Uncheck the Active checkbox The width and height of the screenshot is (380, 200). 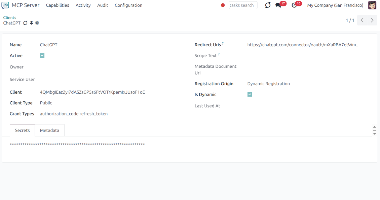pyautogui.click(x=42, y=55)
